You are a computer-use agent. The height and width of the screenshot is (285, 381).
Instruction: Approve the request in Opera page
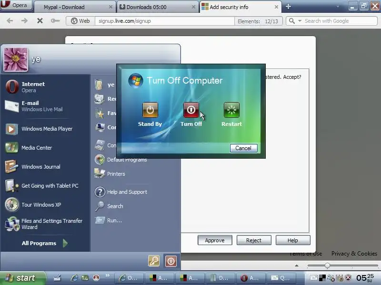[215, 240]
